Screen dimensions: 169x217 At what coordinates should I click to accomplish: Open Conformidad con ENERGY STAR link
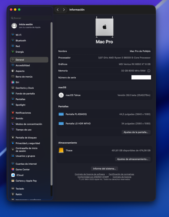[x=93, y=177]
